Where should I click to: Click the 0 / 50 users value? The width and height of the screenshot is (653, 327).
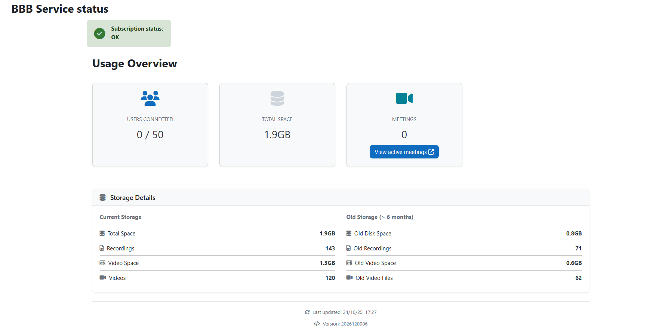(150, 135)
